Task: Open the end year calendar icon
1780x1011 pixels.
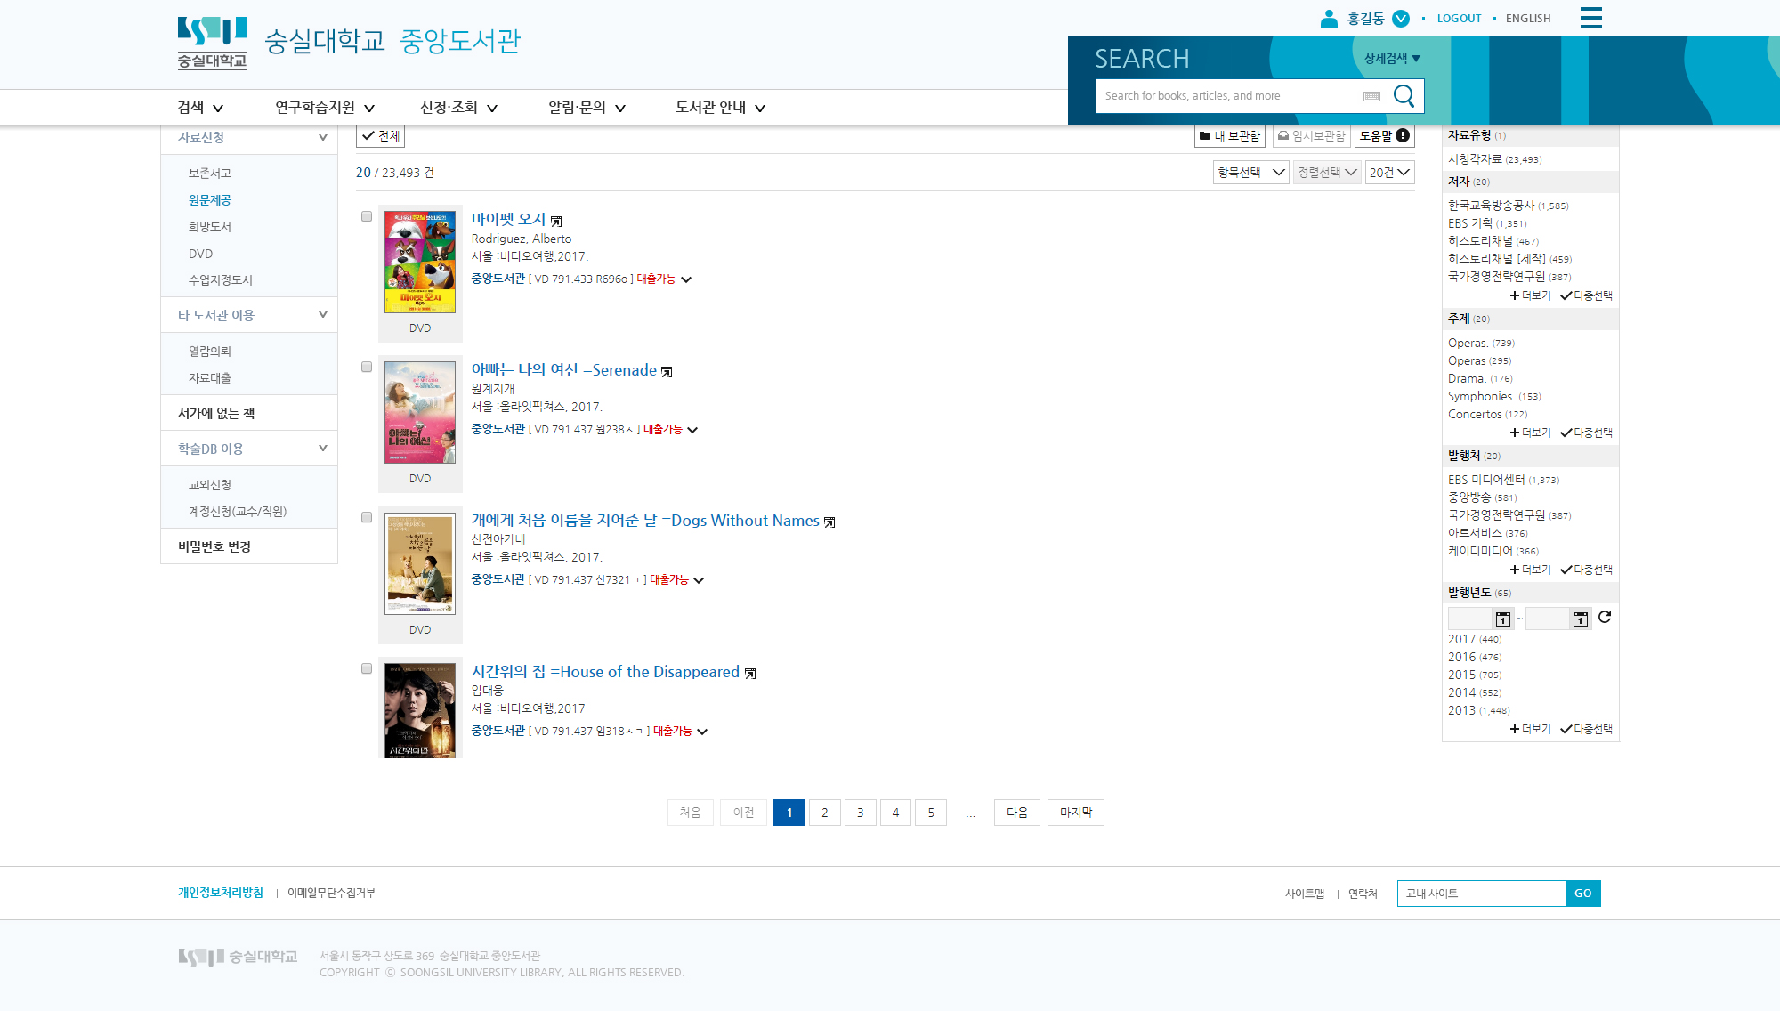Action: coord(1581,619)
